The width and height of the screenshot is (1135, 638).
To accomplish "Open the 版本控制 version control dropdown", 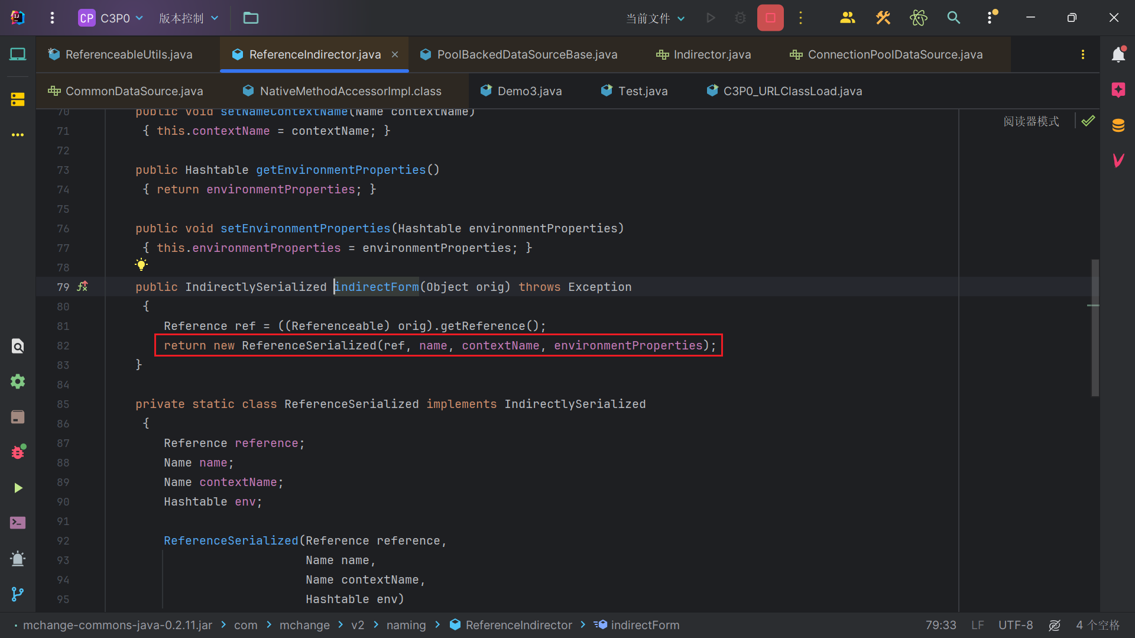I will click(189, 18).
